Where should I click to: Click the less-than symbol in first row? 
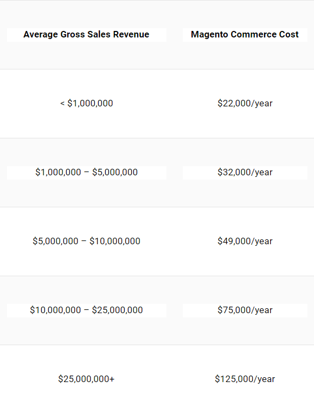tap(62, 103)
